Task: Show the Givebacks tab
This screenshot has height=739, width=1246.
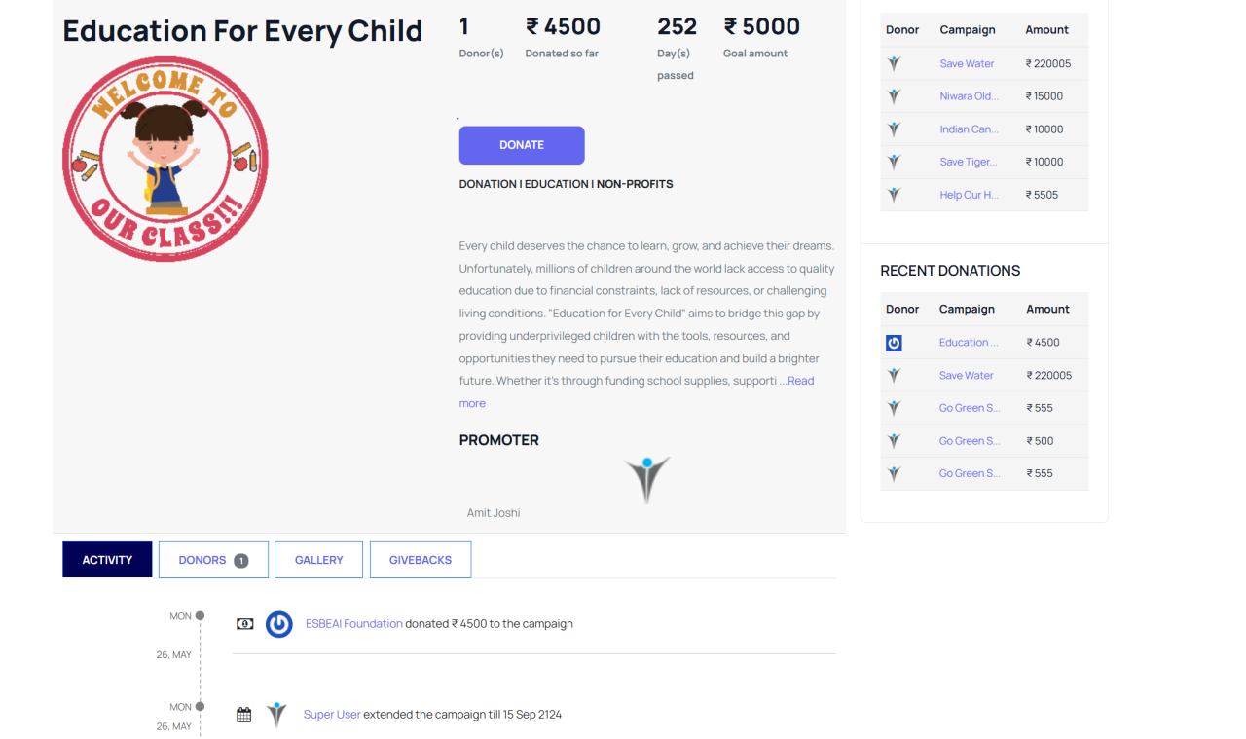Action: 421,560
